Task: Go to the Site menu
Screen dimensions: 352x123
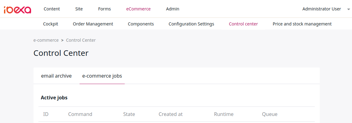Action: pyautogui.click(x=79, y=9)
